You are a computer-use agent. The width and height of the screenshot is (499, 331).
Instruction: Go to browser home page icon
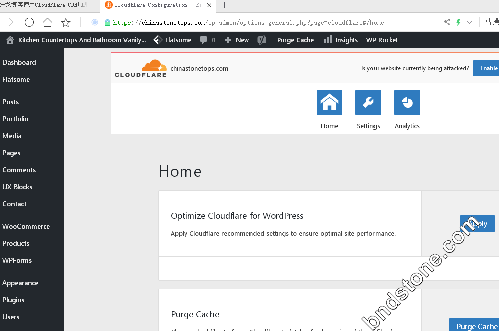[47, 22]
